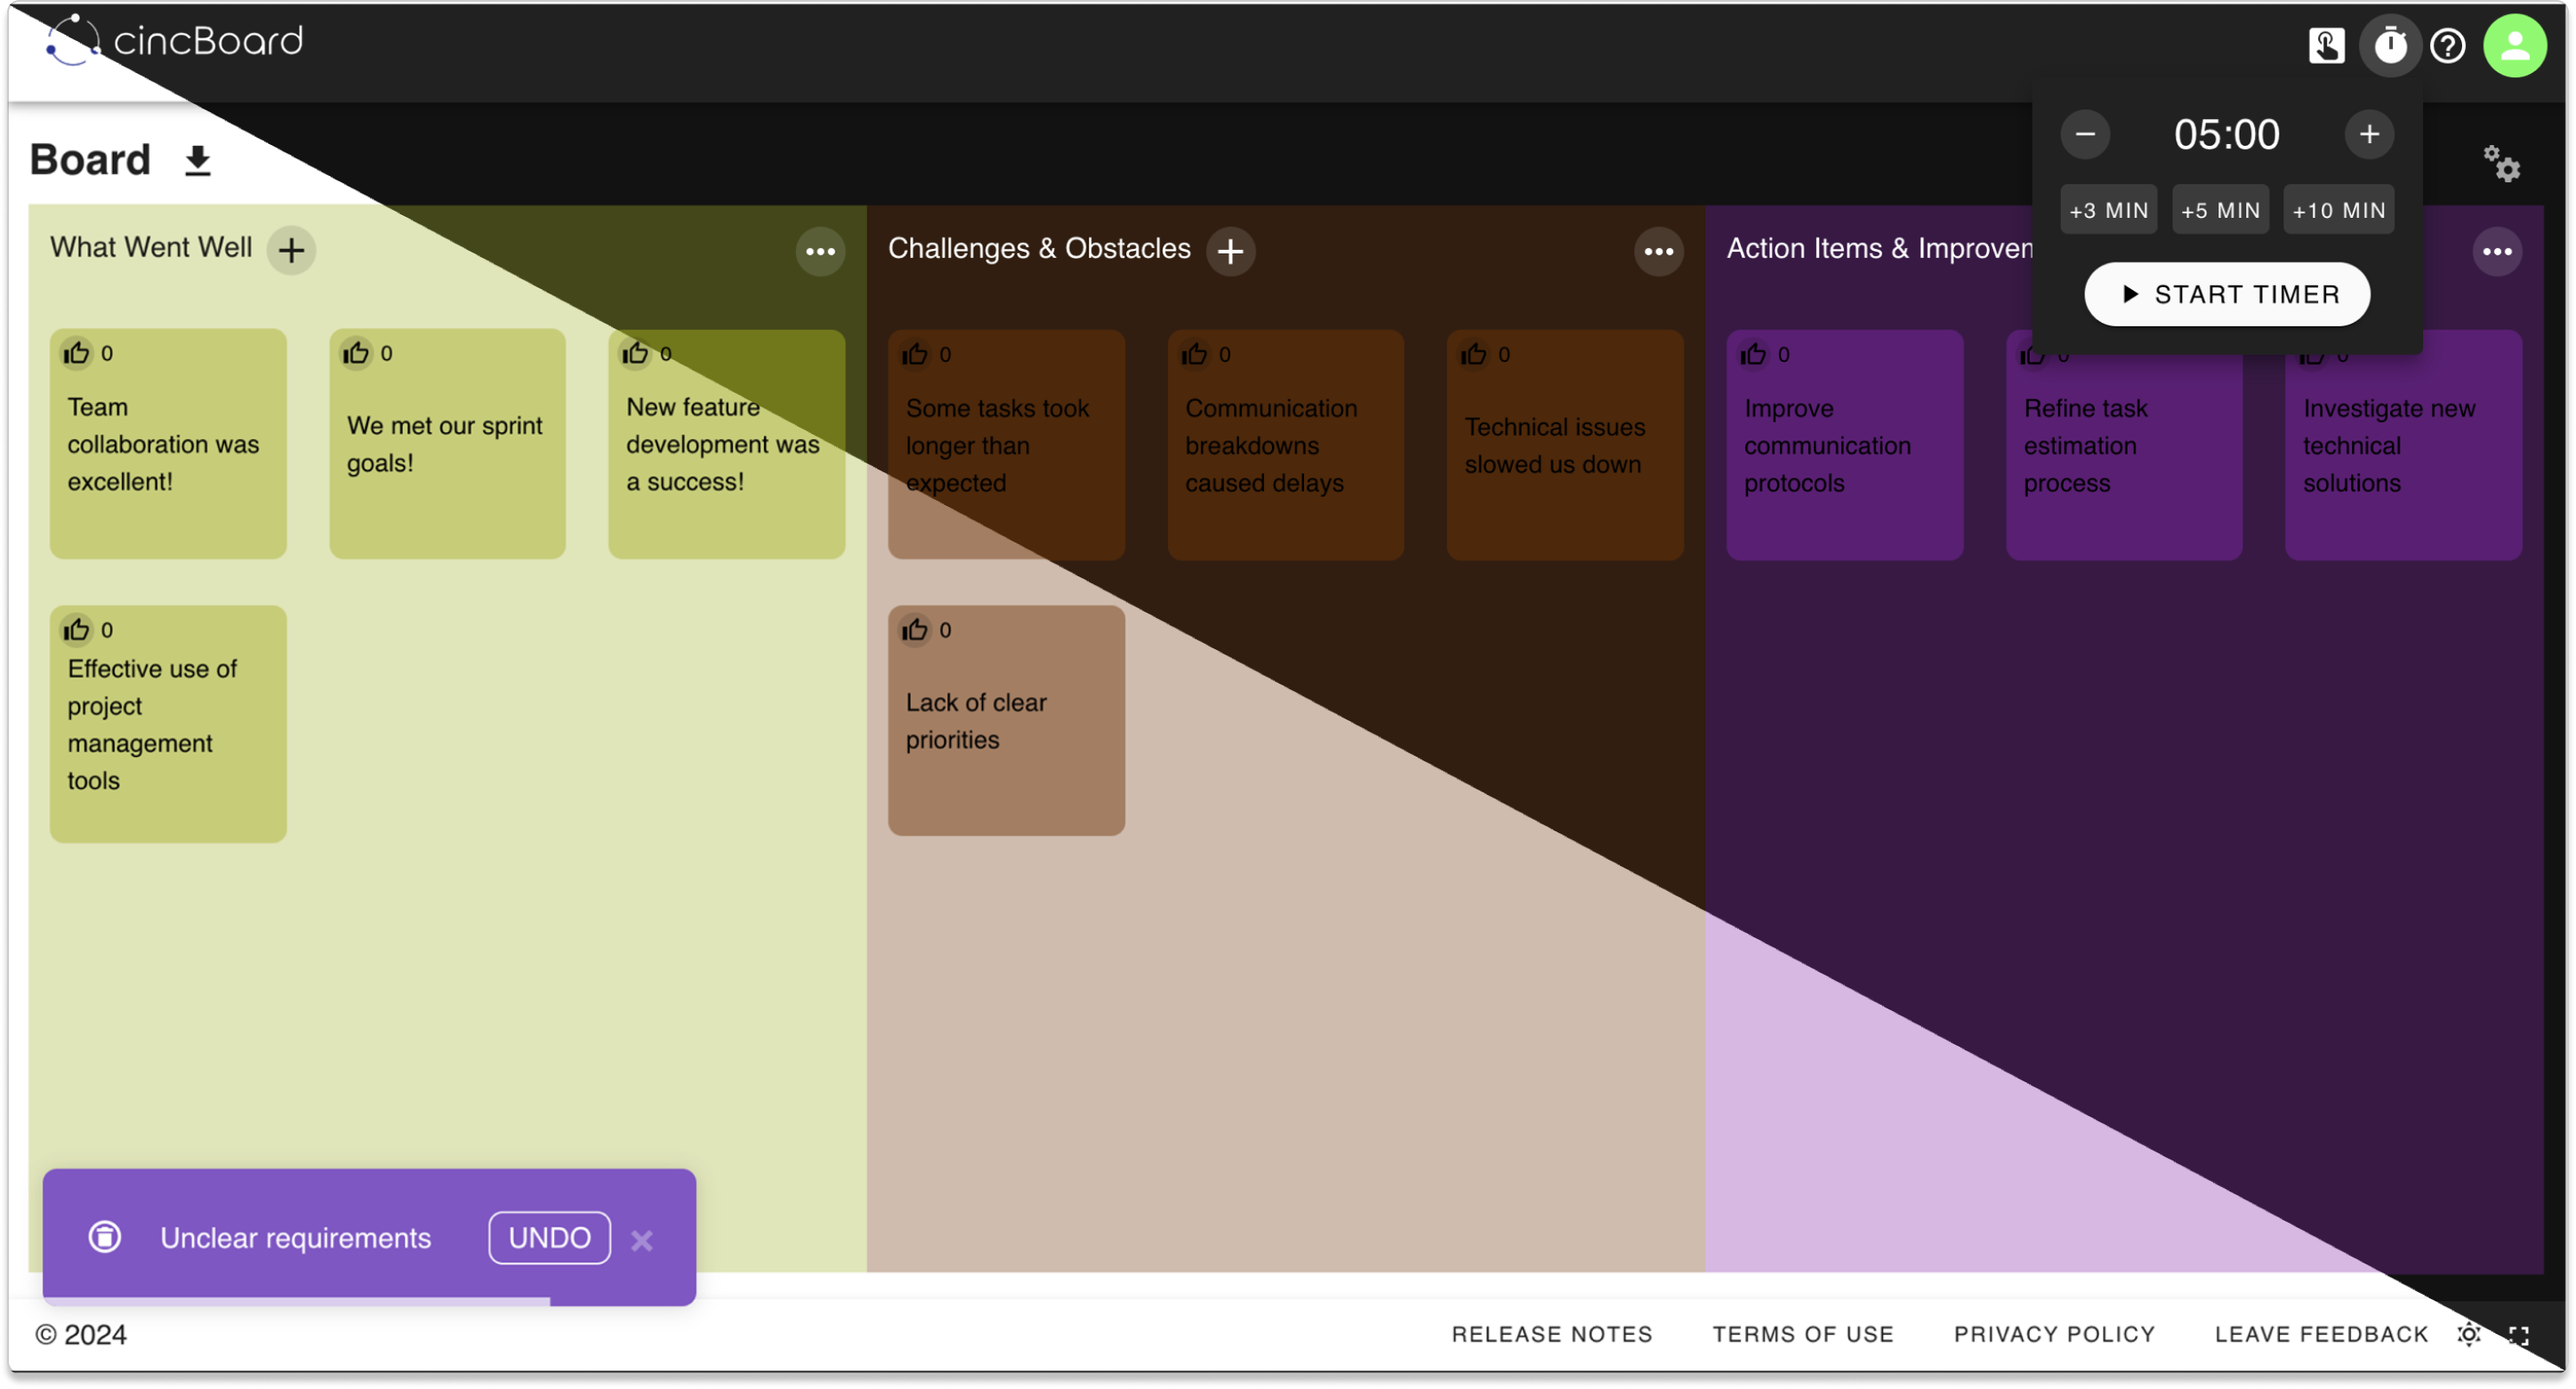This screenshot has width=2576, height=1389.
Task: Increase timer with the plus stepper
Action: [2368, 134]
